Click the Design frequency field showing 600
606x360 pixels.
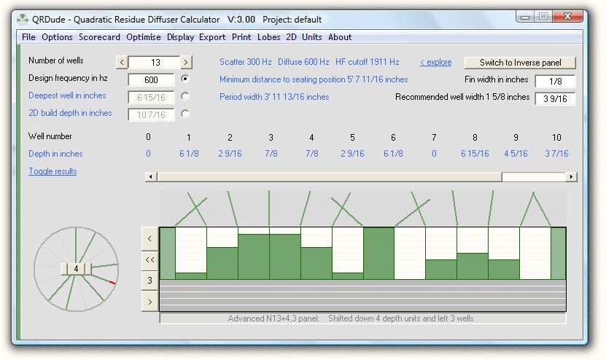(151, 80)
